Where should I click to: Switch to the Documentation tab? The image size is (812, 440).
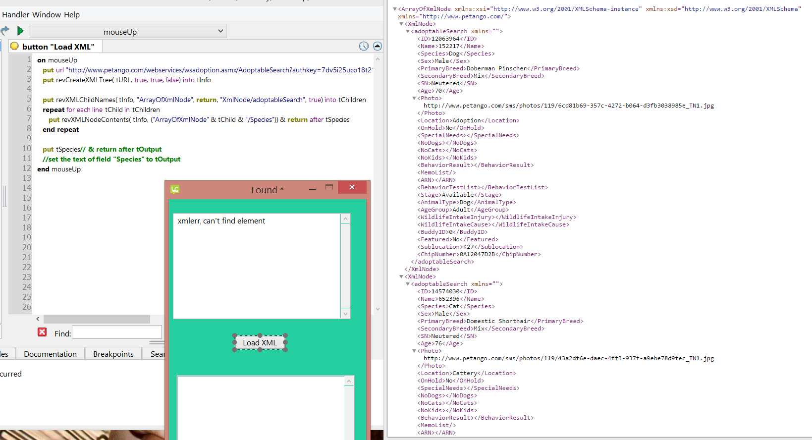(50, 354)
